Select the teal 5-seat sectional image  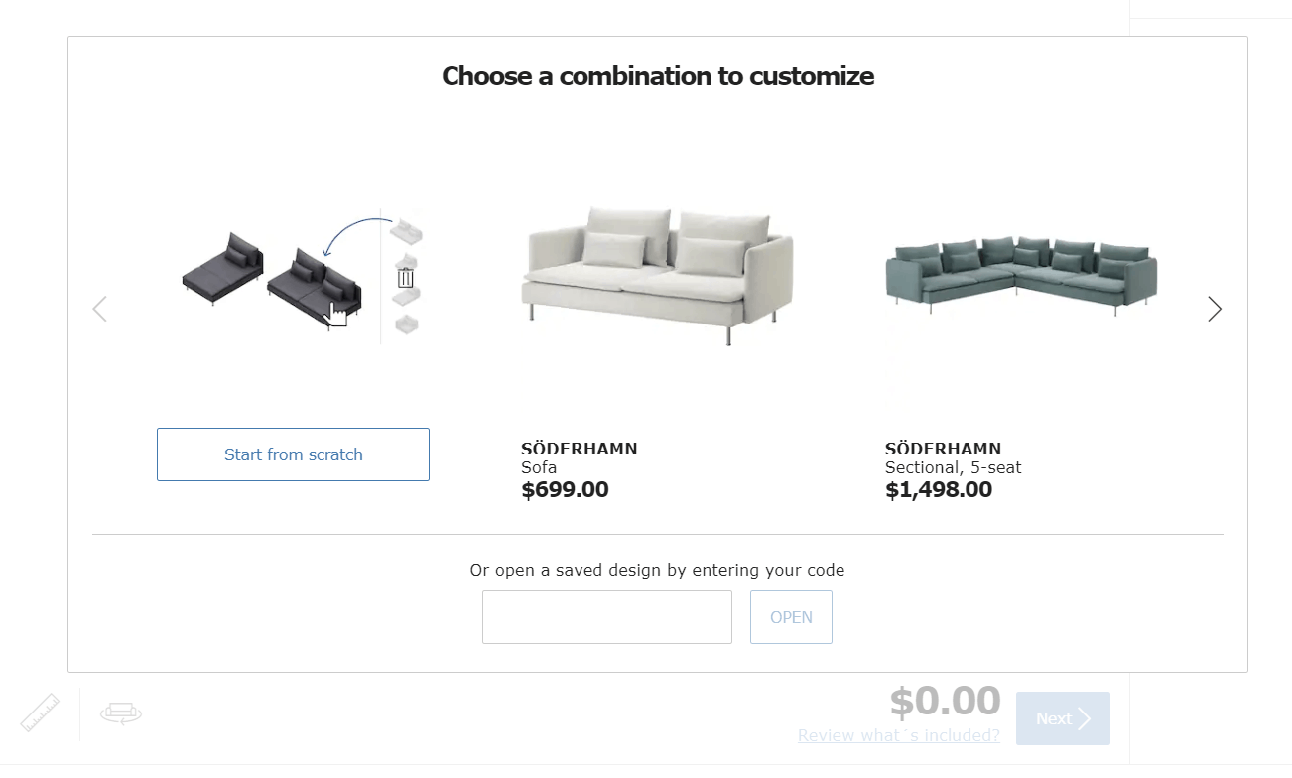coord(1020,276)
